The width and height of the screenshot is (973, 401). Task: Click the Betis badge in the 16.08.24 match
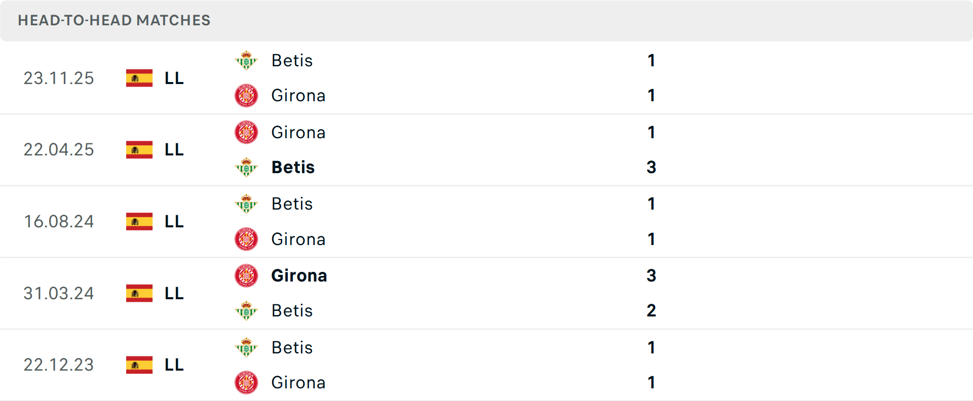pos(246,204)
